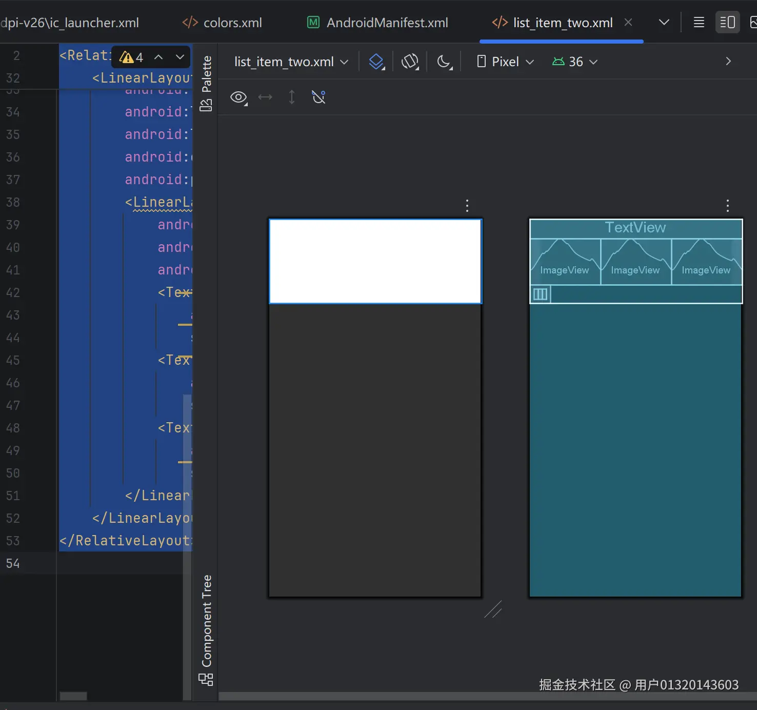The image size is (757, 710).
Task: Switch to split editor view mode
Action: 727,23
